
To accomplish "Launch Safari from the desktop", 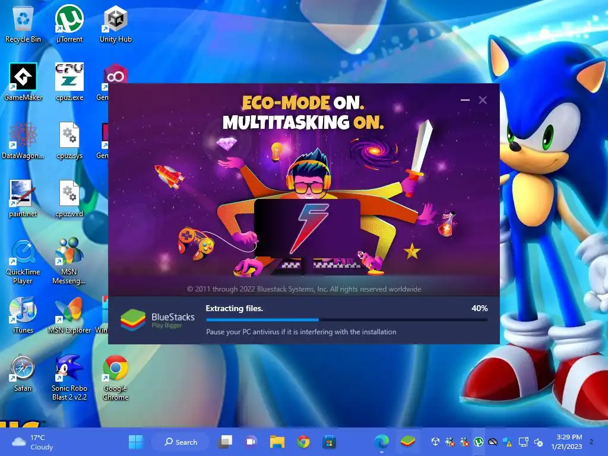I will click(x=23, y=373).
